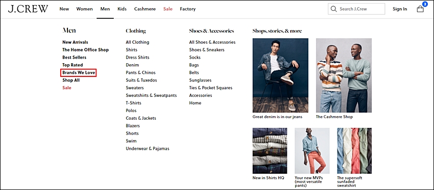Viewport: 434px width, 190px height.
Task: Open the Denim category
Action: point(132,65)
